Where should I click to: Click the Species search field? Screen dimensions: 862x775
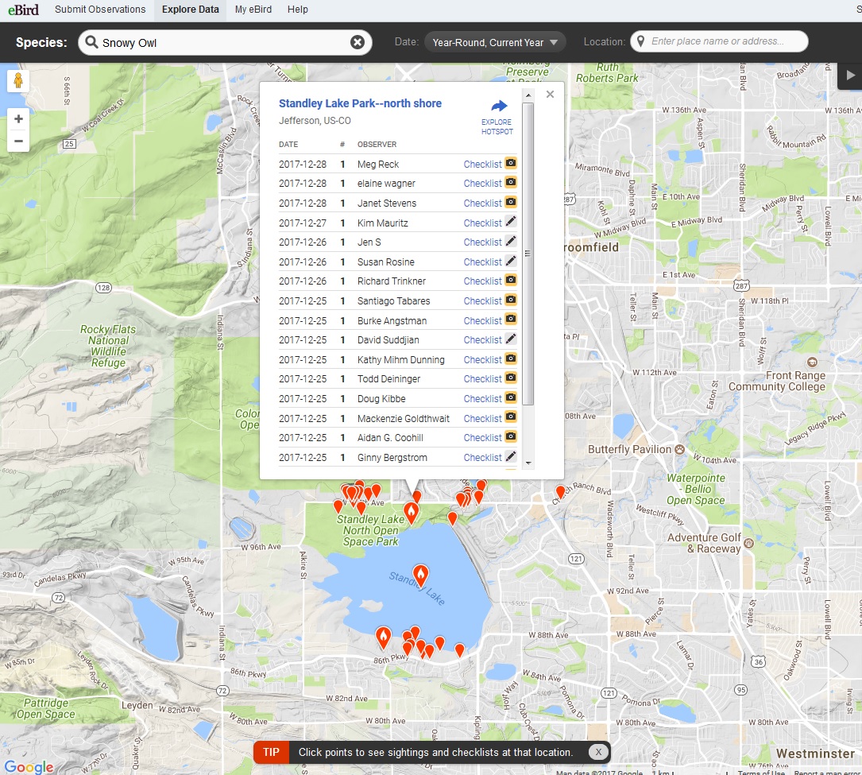224,43
